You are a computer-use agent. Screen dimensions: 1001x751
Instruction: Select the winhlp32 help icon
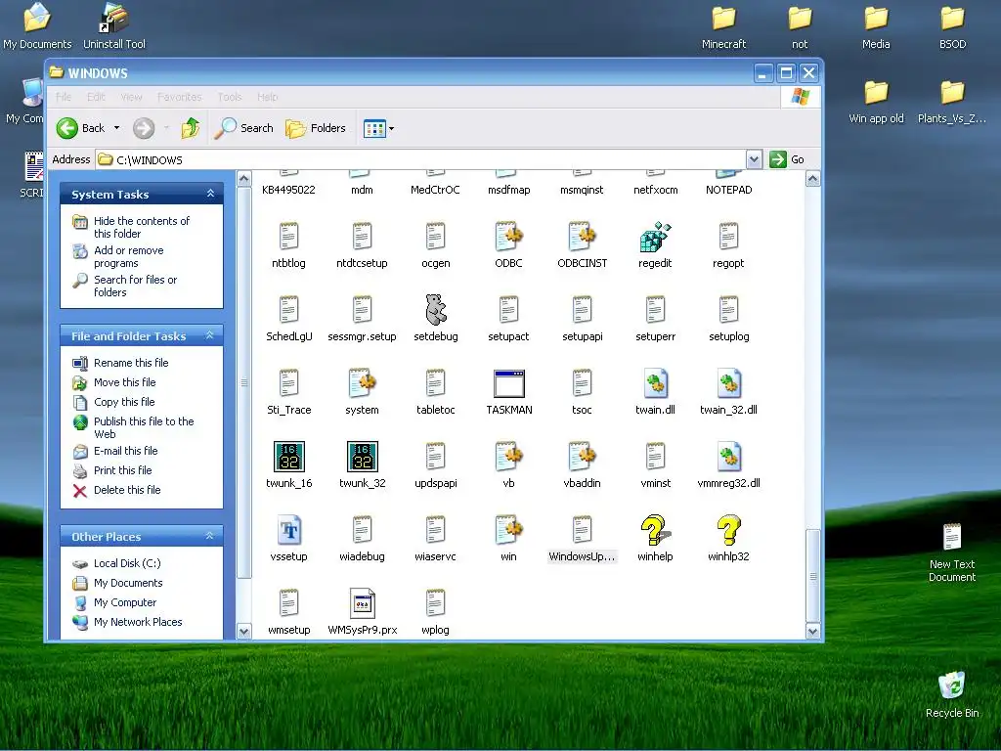click(728, 530)
